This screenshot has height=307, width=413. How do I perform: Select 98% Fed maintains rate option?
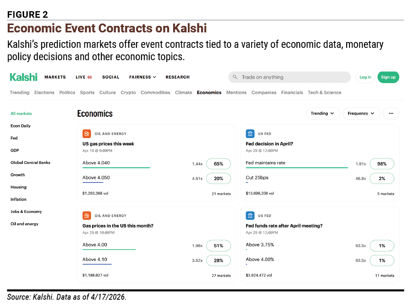coord(382,164)
